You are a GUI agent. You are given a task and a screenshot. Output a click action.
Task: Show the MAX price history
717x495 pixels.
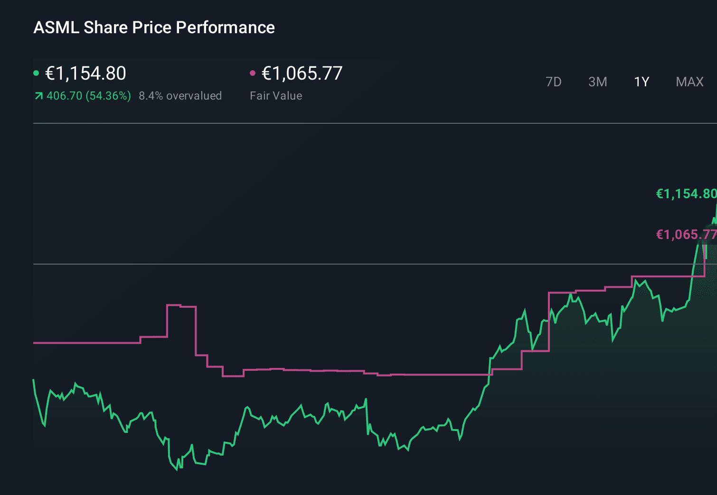point(689,82)
